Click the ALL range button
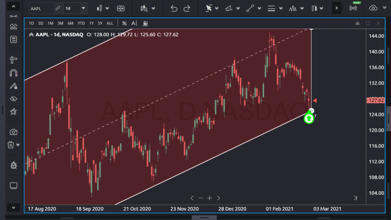The image size is (391, 220). point(110,23)
